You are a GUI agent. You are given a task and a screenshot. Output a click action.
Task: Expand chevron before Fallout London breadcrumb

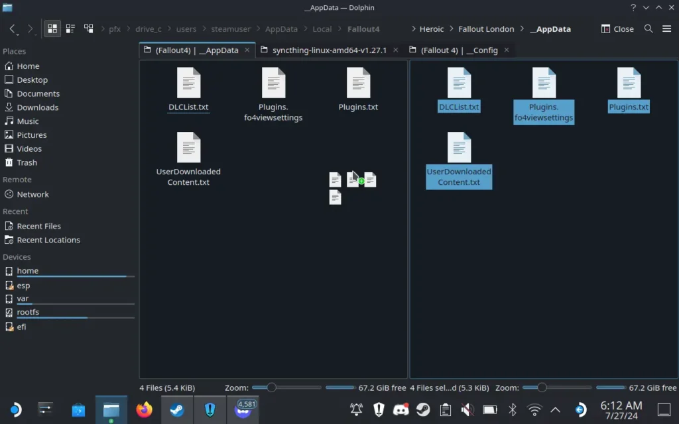coord(451,29)
